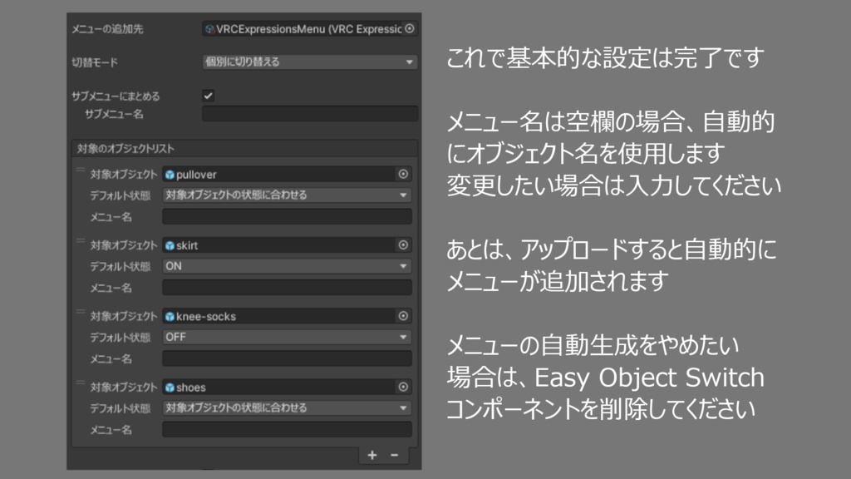Click the メニュー名 field under skirt
The height and width of the screenshot is (479, 851).
(287, 286)
